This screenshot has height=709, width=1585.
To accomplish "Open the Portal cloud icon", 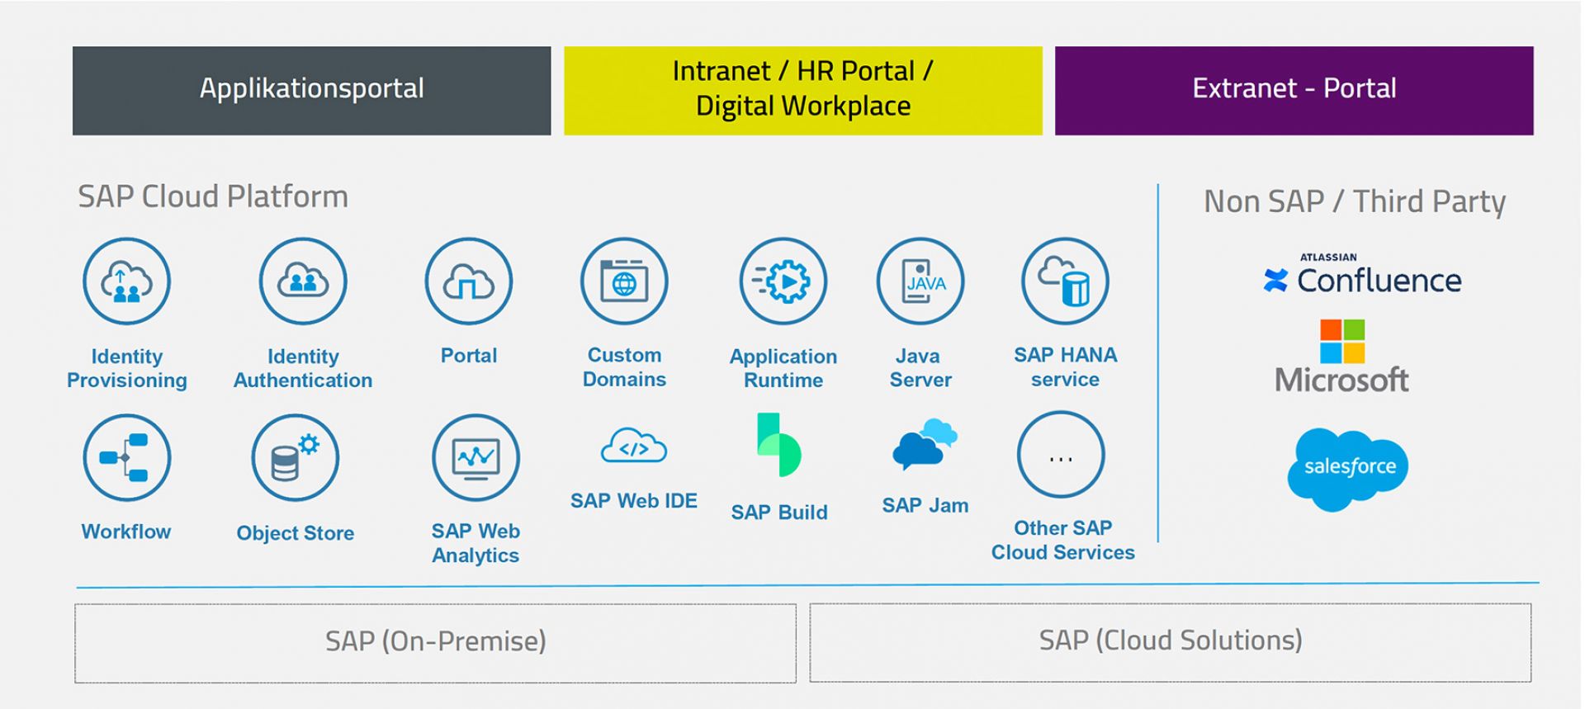I will [x=469, y=281].
